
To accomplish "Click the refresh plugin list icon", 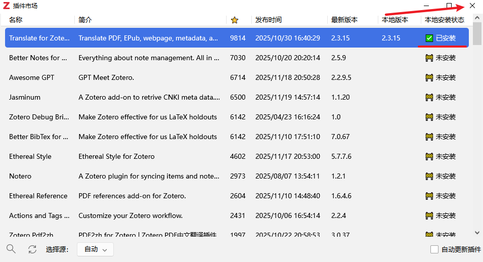I will coord(32,249).
